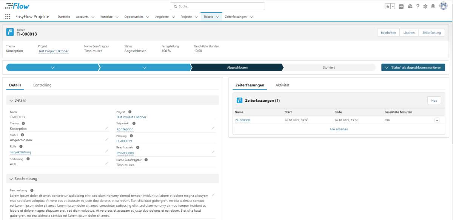Open the Test Projekt Oktober link
The height and width of the screenshot is (220, 453).
pos(53,51)
